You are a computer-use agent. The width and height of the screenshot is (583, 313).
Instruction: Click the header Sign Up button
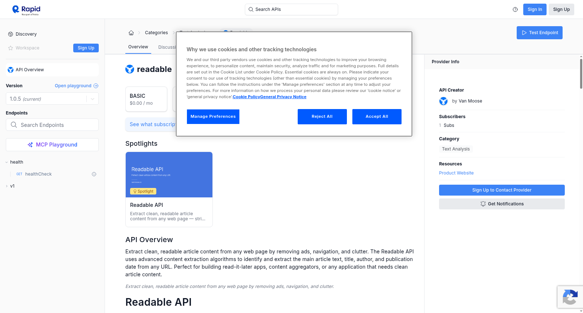[x=561, y=9]
